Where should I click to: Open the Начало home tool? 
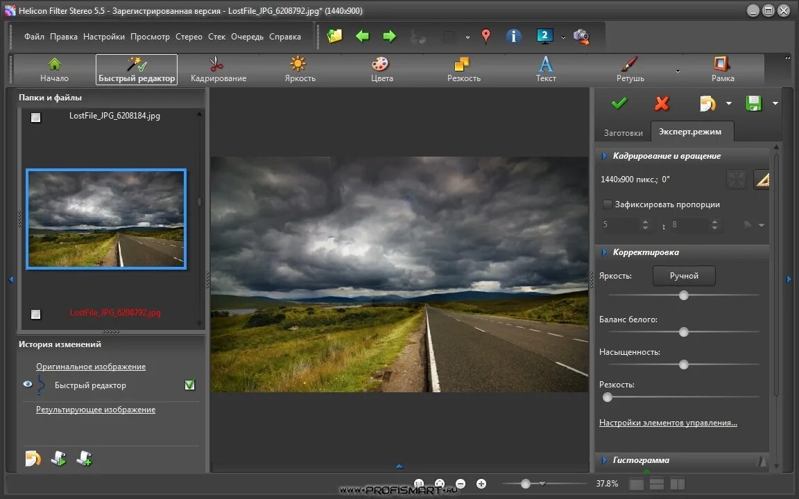(55, 70)
